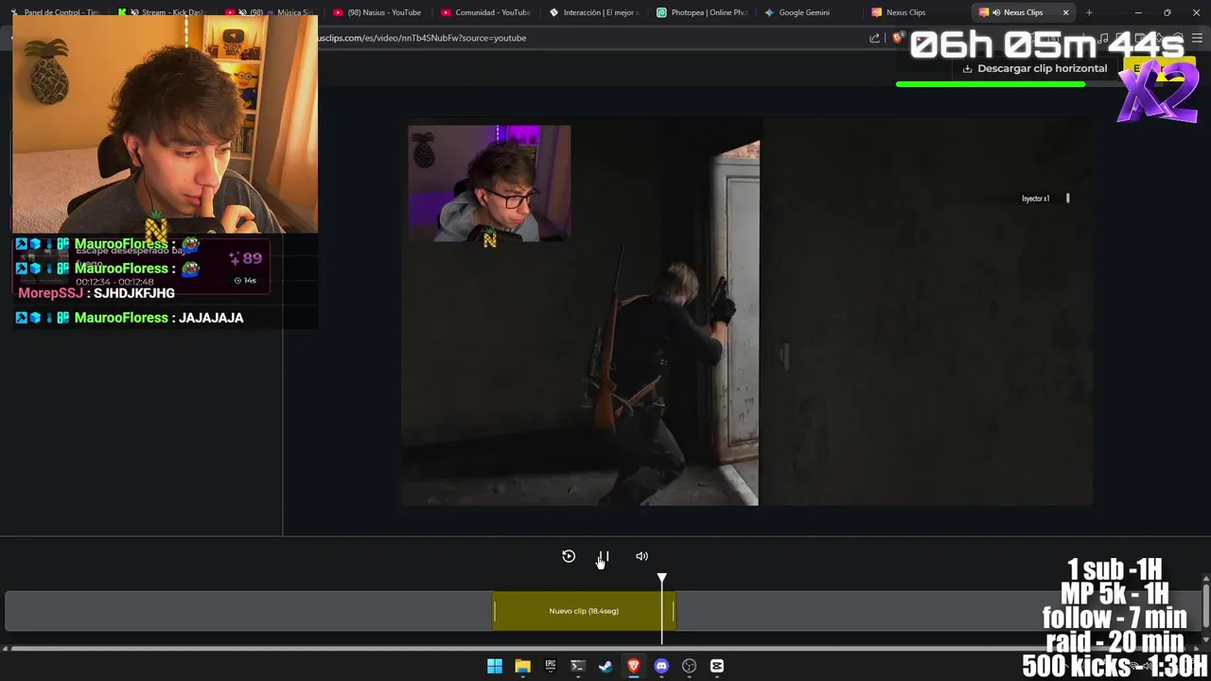Open the Comunidad - YouTube tab
The height and width of the screenshot is (681, 1211).
click(x=486, y=12)
